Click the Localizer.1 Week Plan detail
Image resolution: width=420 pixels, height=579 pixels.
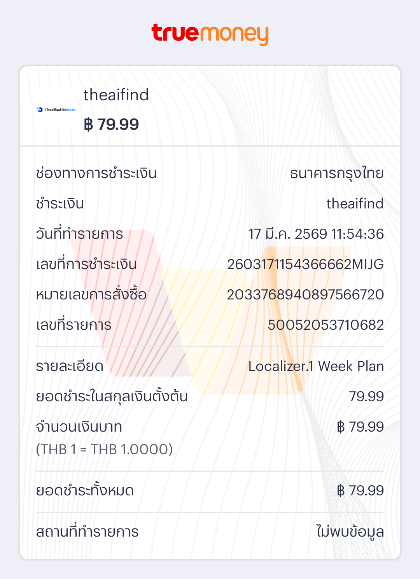pos(316,366)
